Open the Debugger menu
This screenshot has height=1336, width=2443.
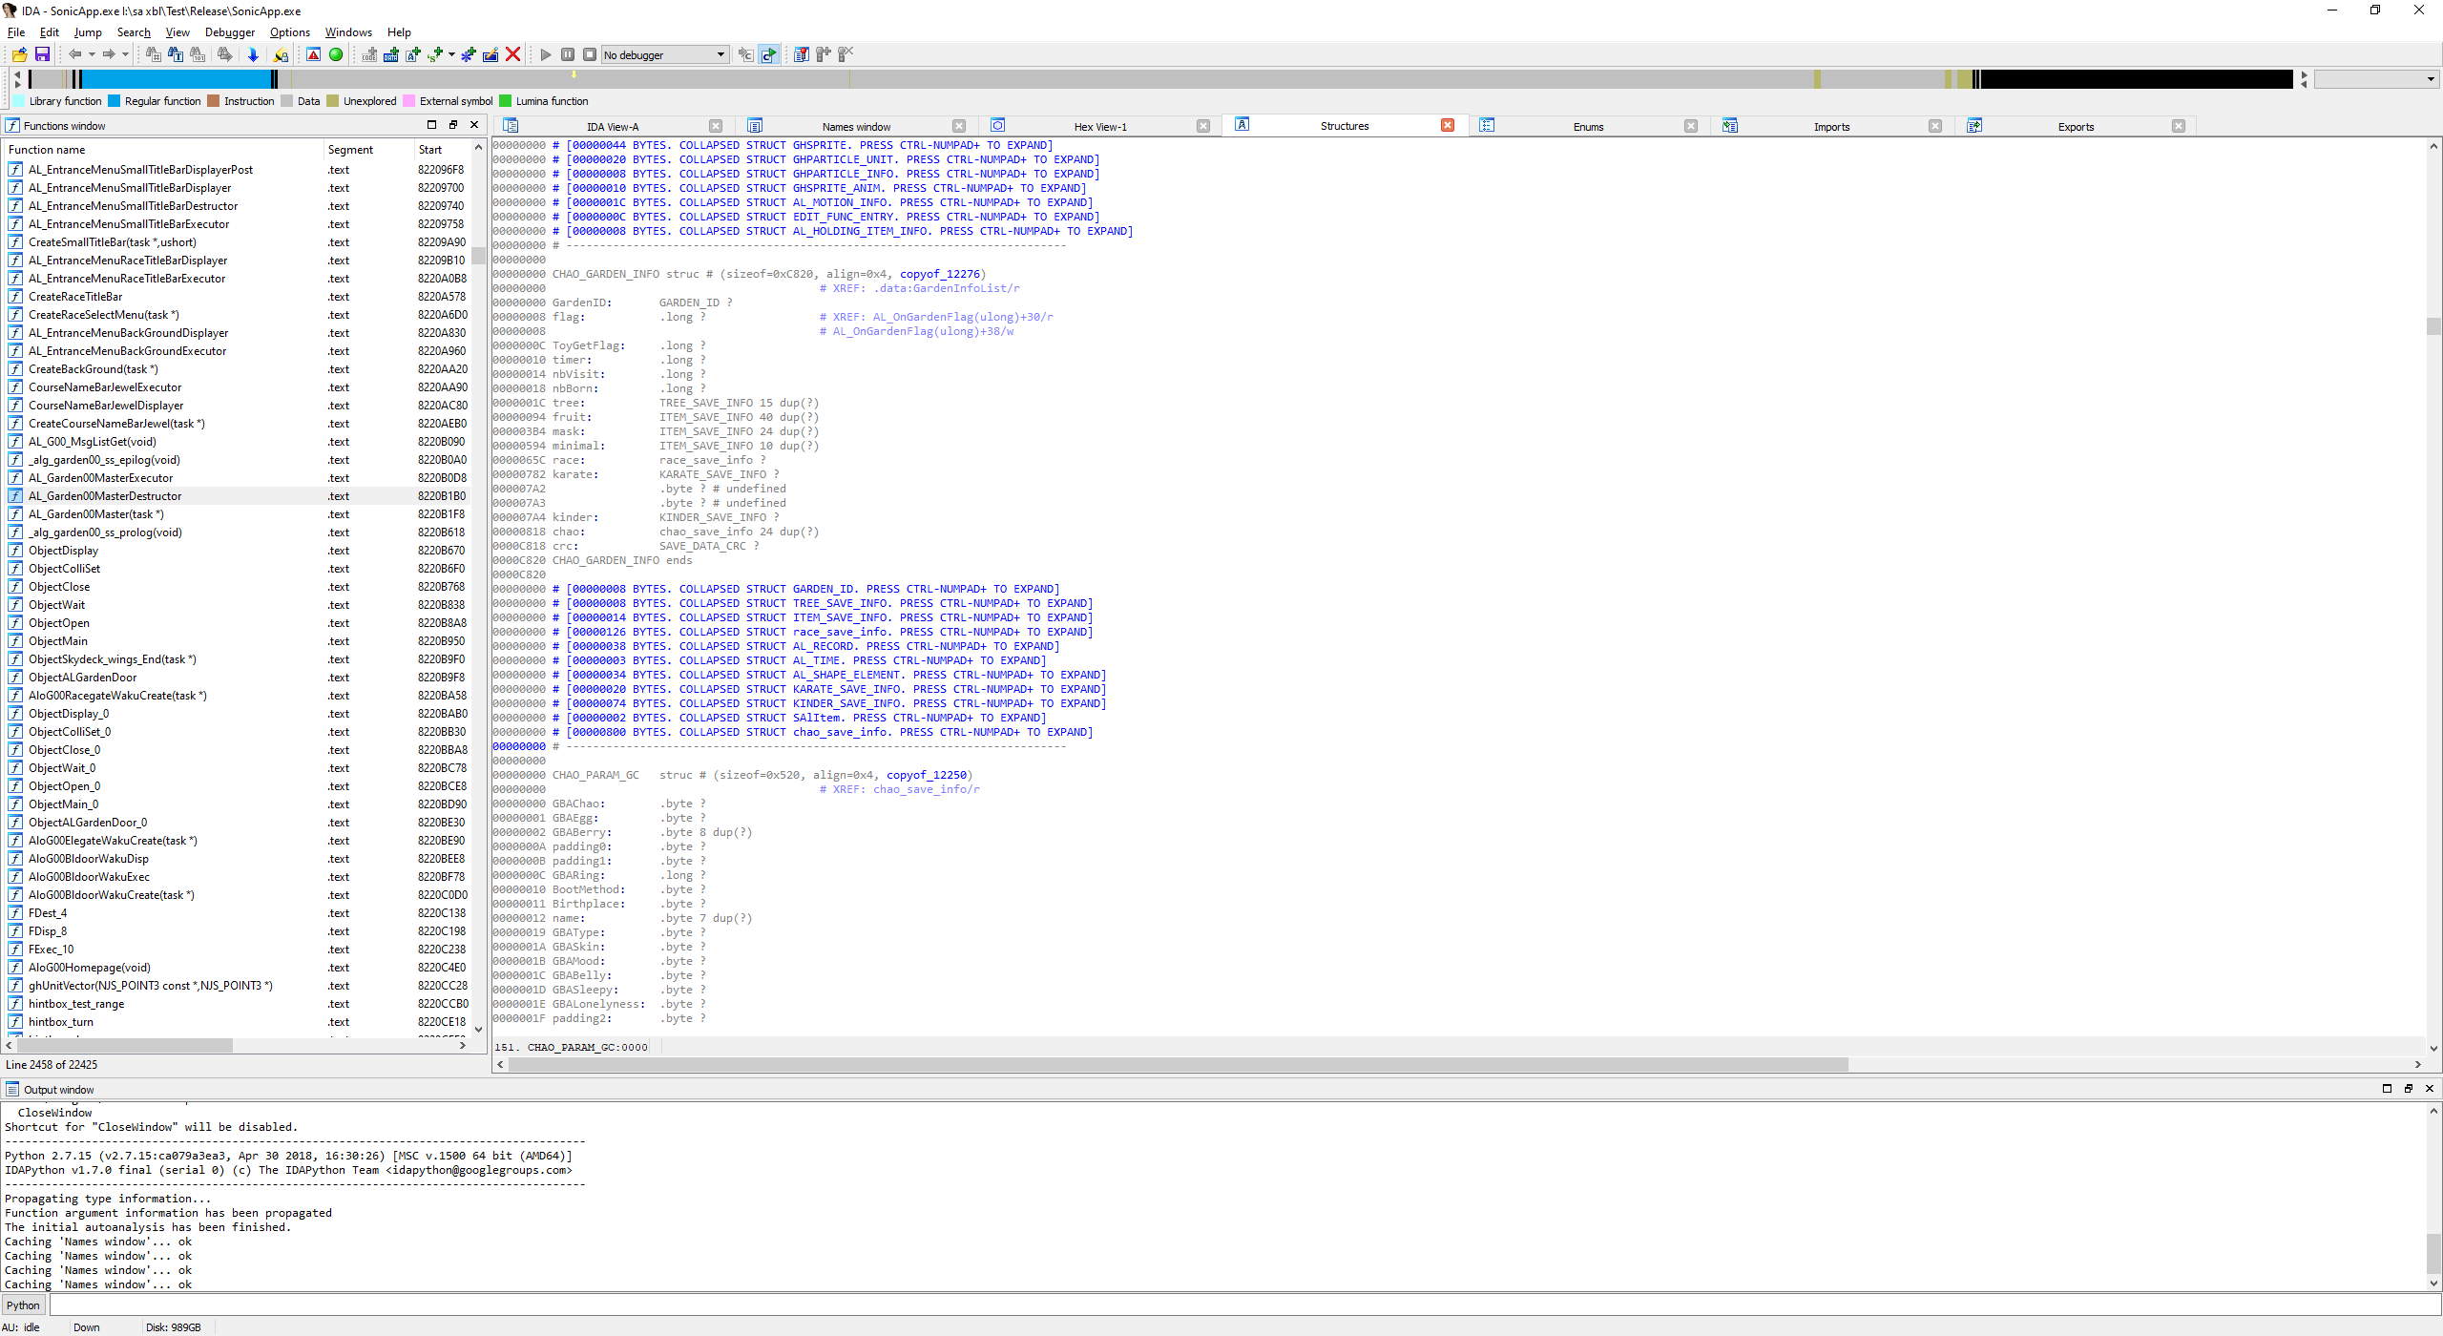[230, 32]
